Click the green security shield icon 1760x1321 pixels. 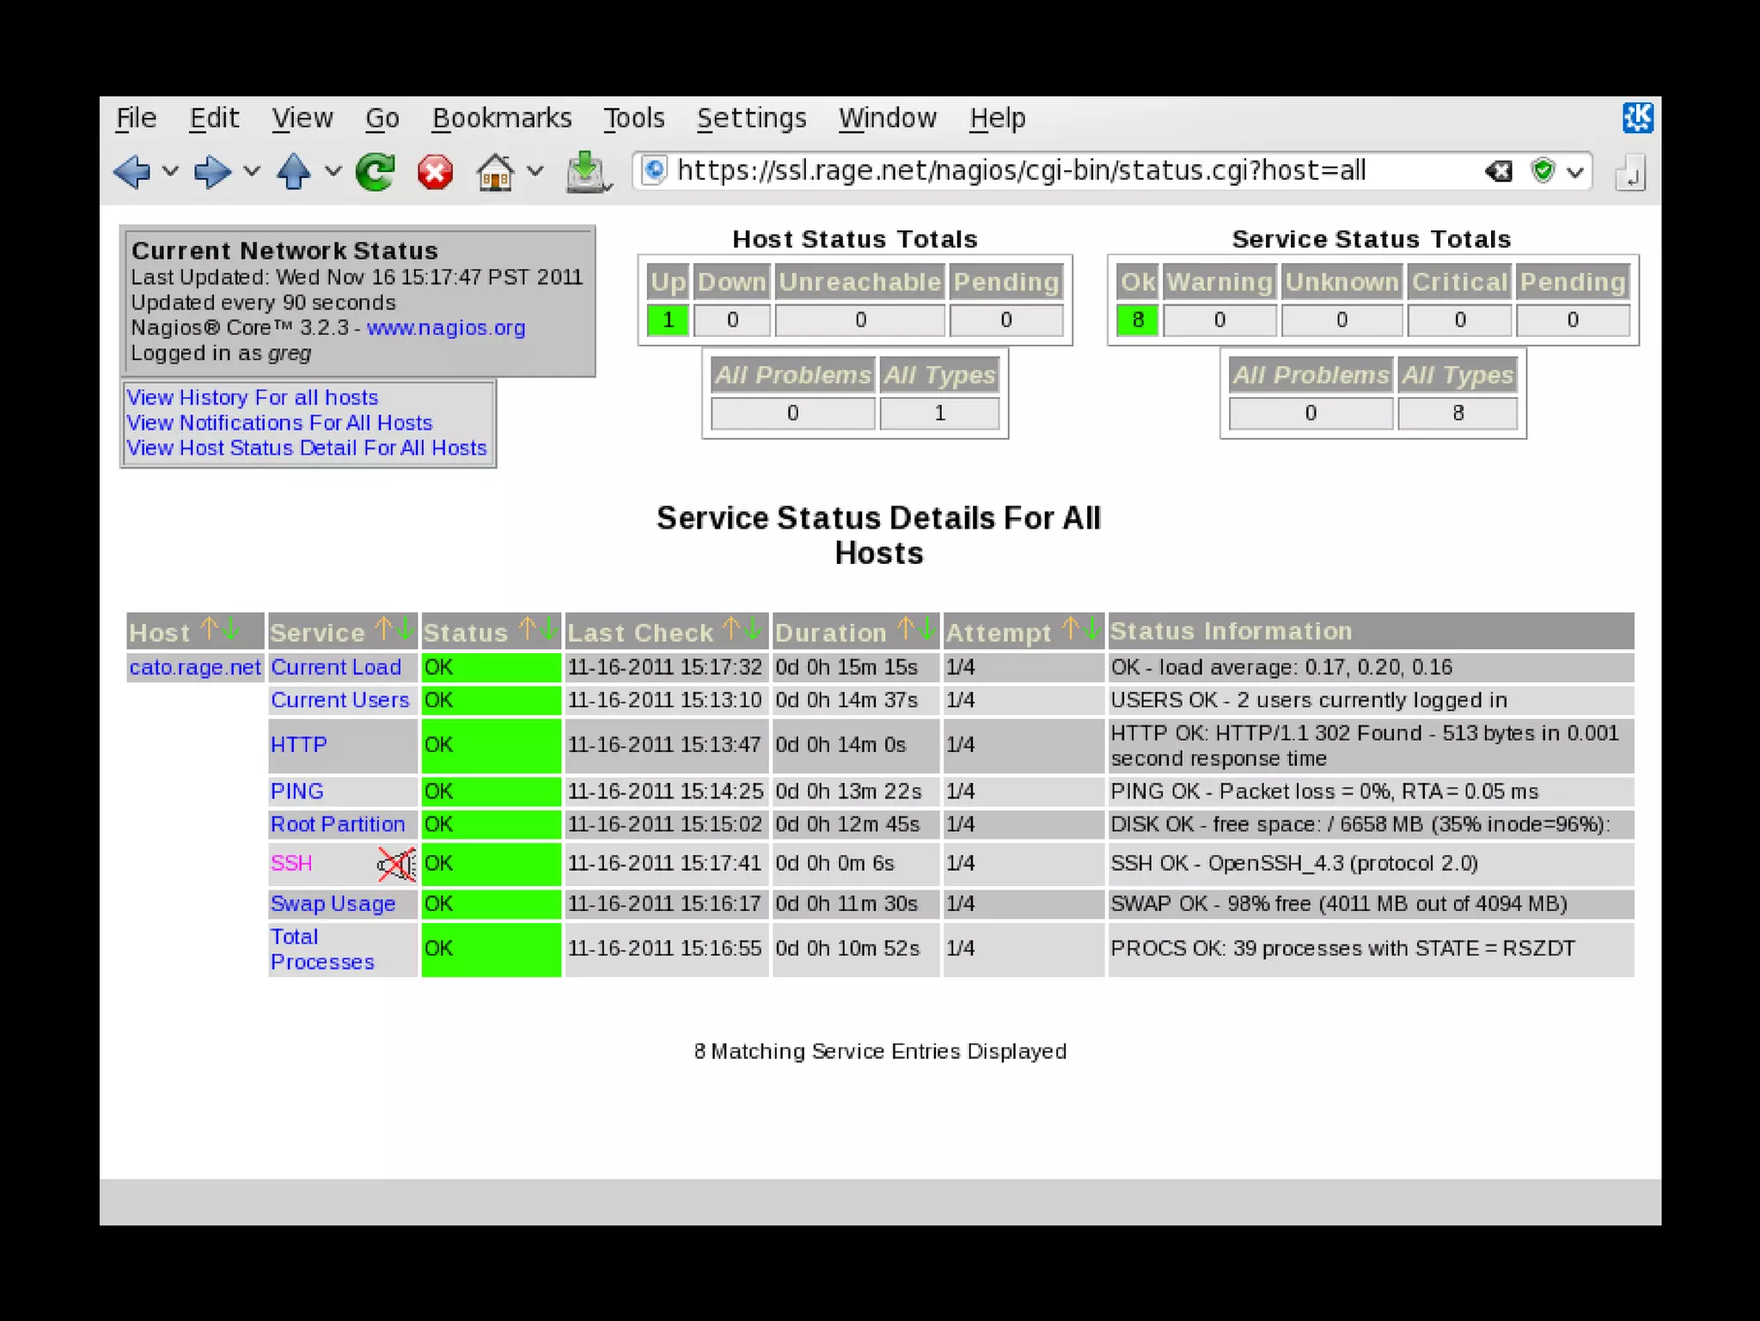1543,171
